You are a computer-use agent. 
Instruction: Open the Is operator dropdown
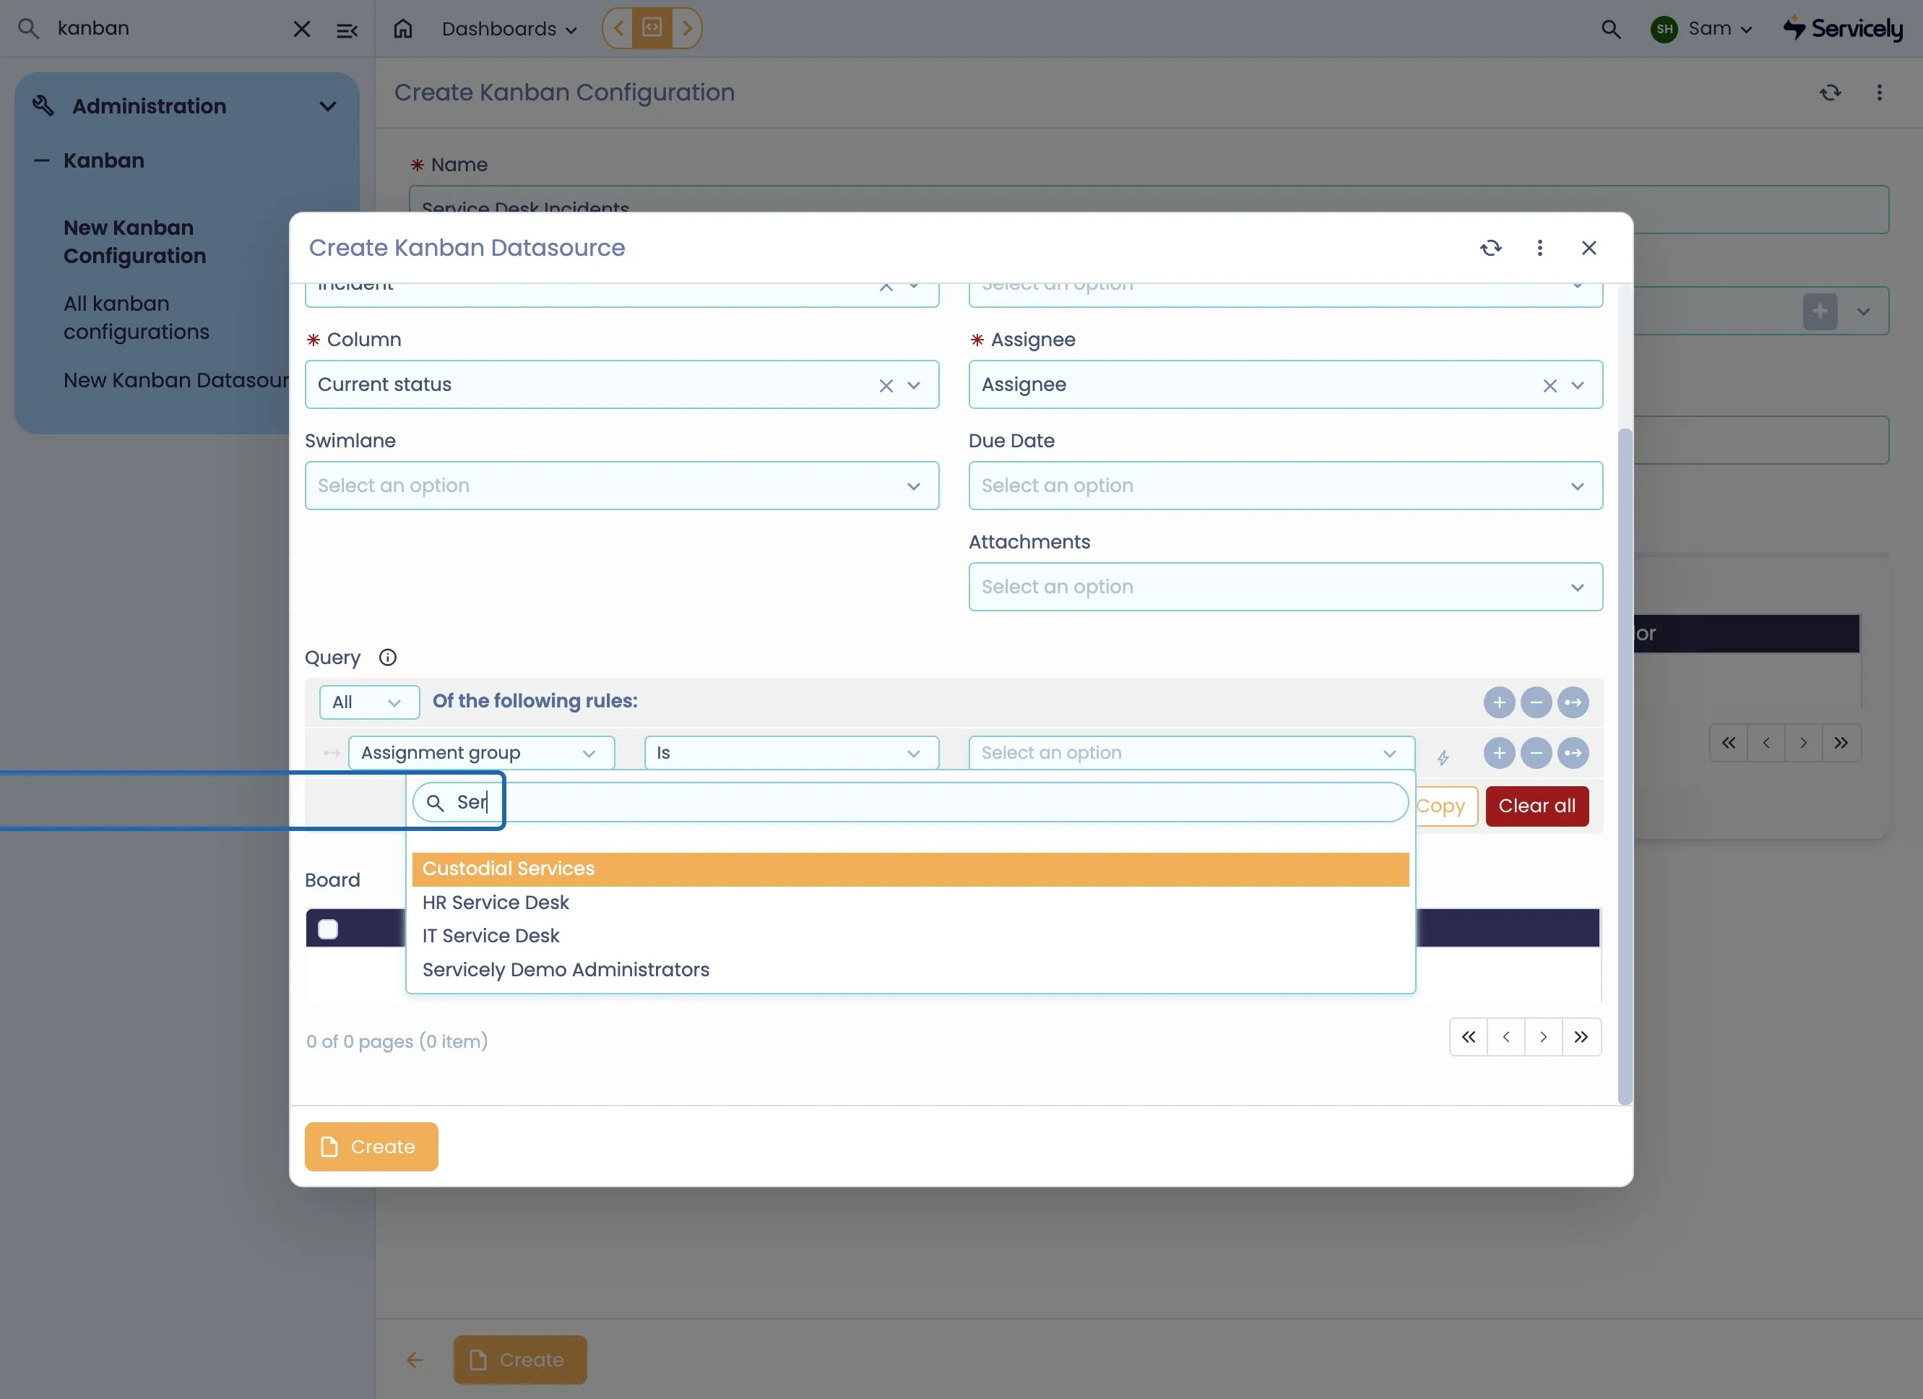point(791,752)
